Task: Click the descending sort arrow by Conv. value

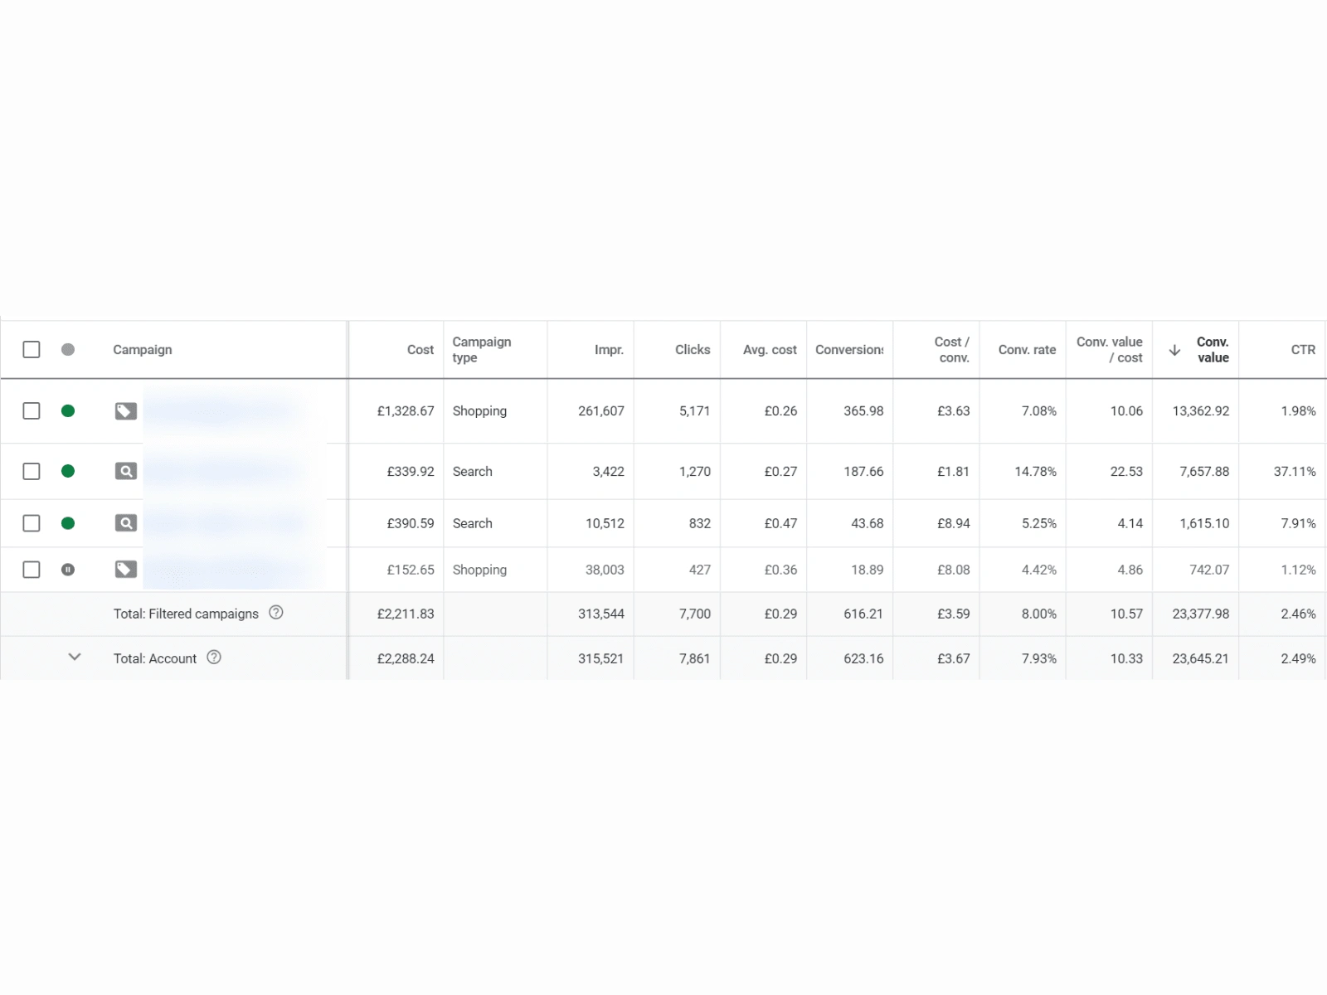Action: (1174, 350)
